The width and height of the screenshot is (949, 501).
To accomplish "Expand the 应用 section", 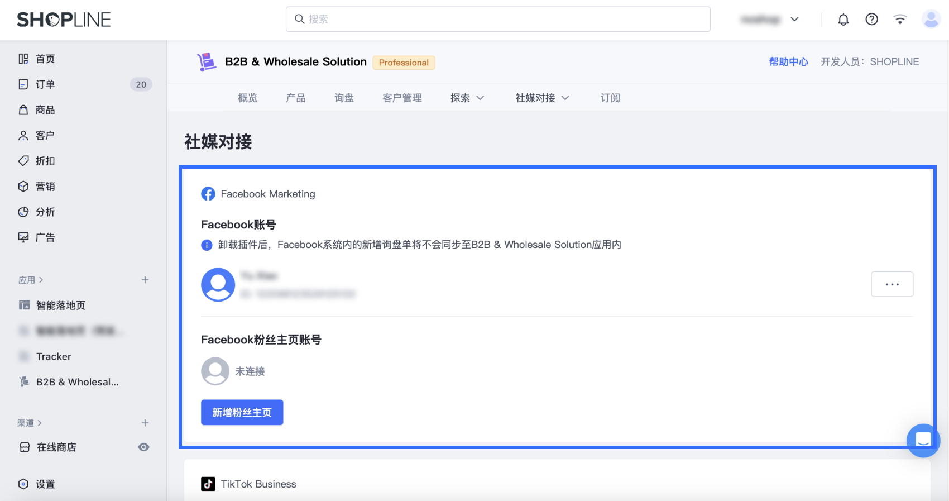I will [31, 280].
